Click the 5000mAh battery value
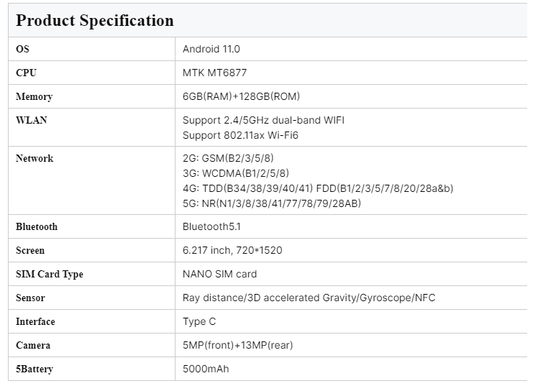Viewport: 538px width, 386px height. 206,369
